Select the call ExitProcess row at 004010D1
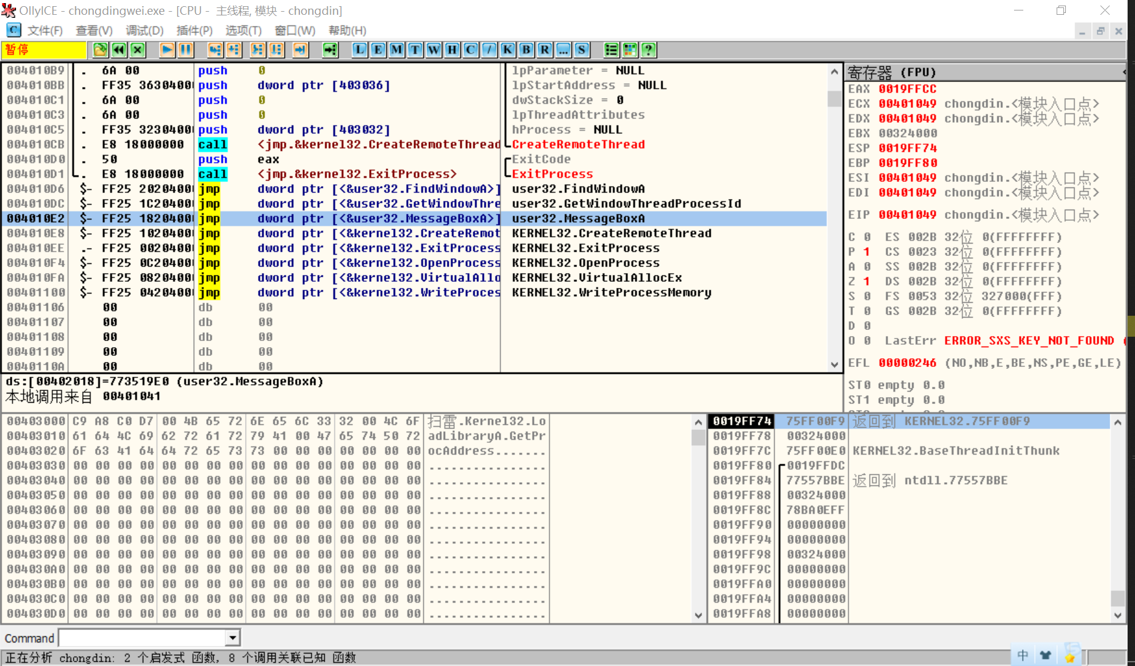The width and height of the screenshot is (1135, 666). (415, 174)
